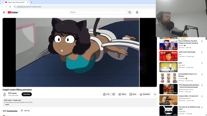The height and width of the screenshot is (116, 207).
Task: Click the video player area
Action: coord(80,52)
